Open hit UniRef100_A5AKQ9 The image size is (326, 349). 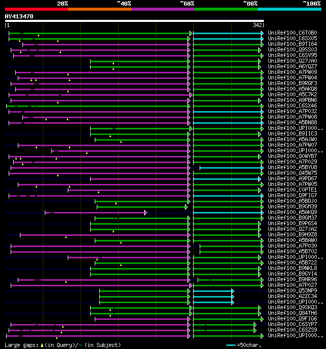coord(292,212)
